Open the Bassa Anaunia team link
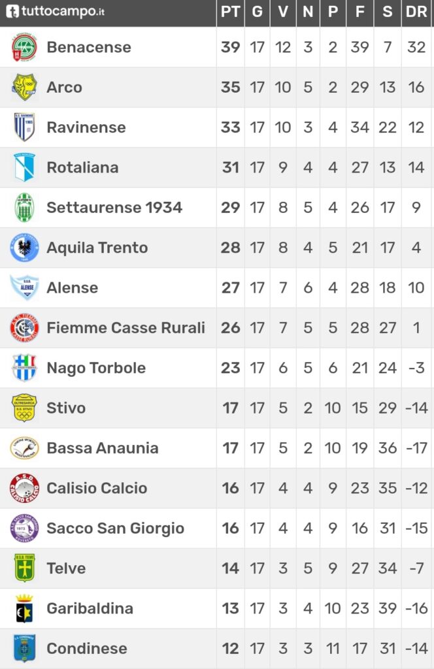434x669 pixels. tap(103, 448)
